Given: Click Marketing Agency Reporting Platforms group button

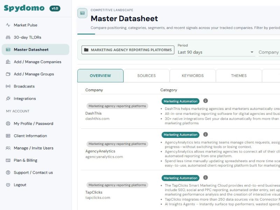Looking at the screenshot, I should point(128,50).
